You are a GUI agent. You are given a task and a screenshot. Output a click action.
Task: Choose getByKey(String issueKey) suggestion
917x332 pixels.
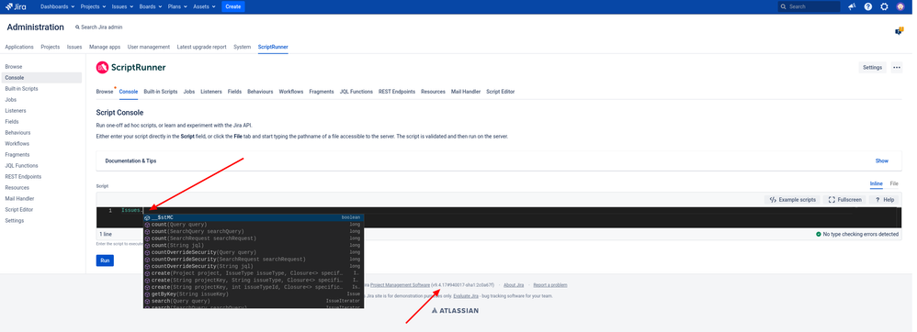tap(254, 294)
